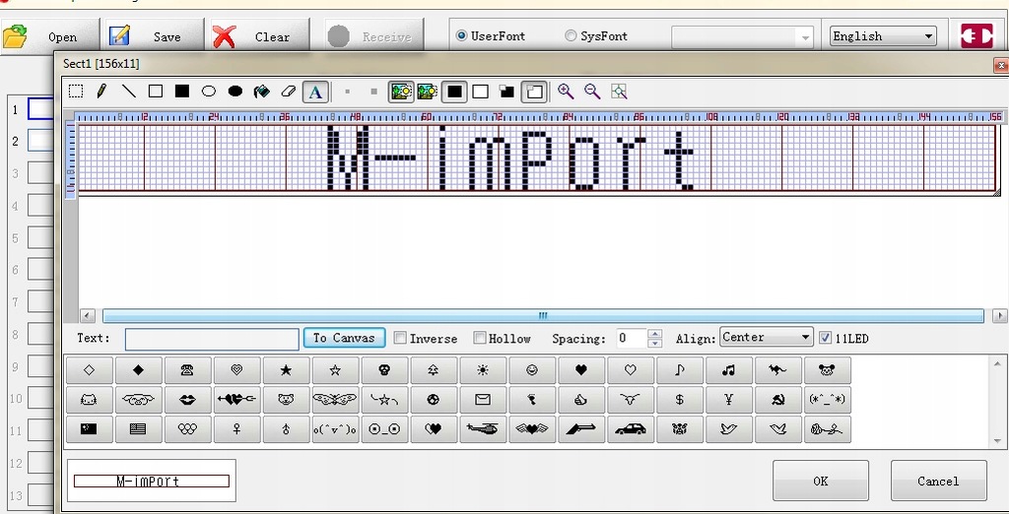This screenshot has width=1009, height=514.
Task: Insert the smiley face symbol
Action: pos(532,370)
